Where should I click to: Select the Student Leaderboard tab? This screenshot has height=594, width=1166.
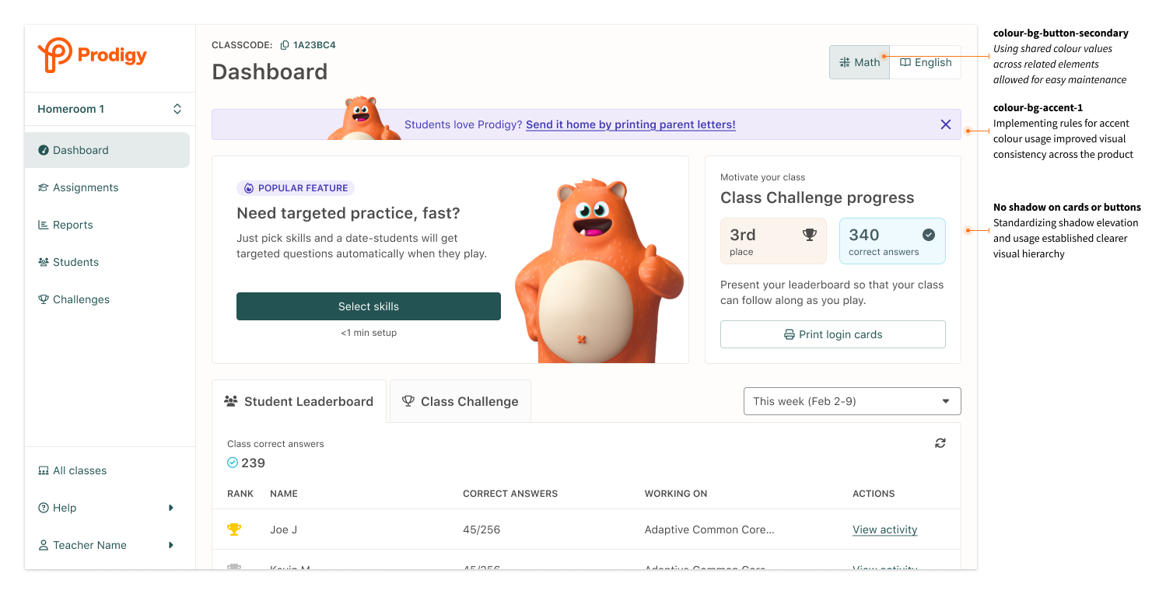(299, 401)
